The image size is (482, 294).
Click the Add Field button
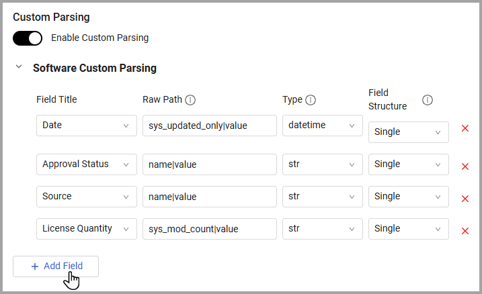pyautogui.click(x=56, y=266)
